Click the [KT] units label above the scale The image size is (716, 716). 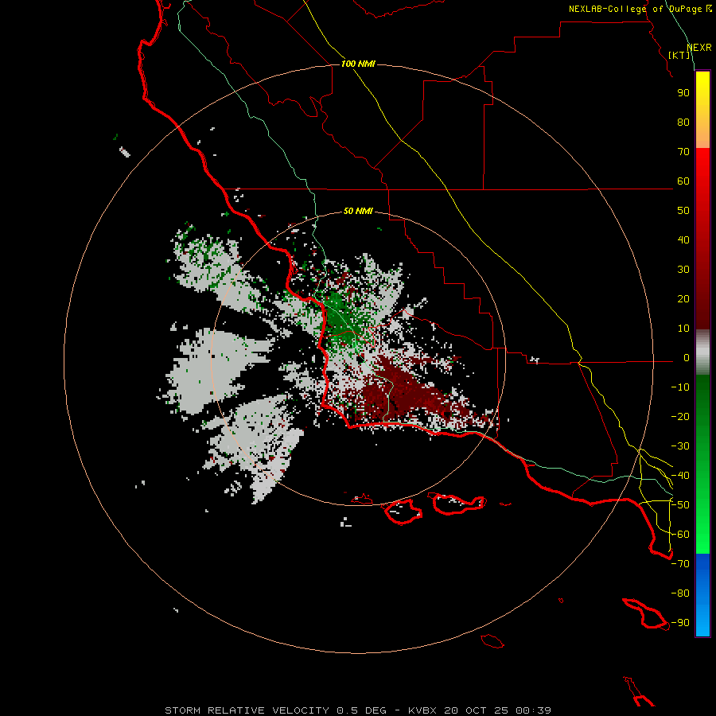679,55
